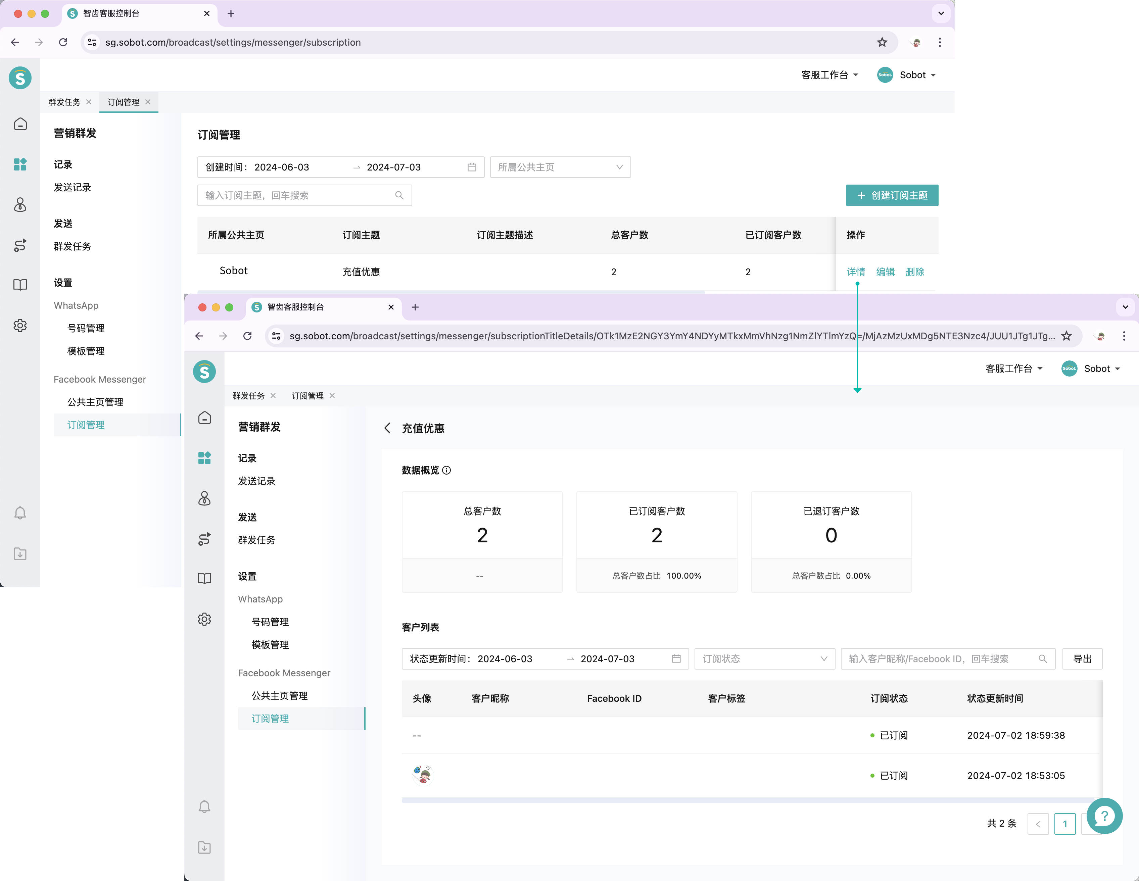Expand 所属公共主页 dropdown

coord(560,167)
